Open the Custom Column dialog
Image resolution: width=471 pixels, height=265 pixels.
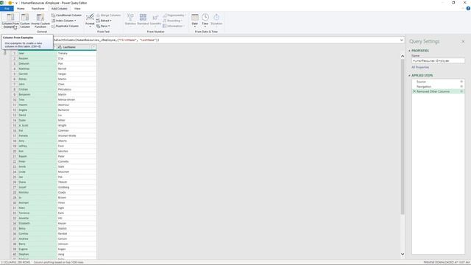[x=25, y=21]
